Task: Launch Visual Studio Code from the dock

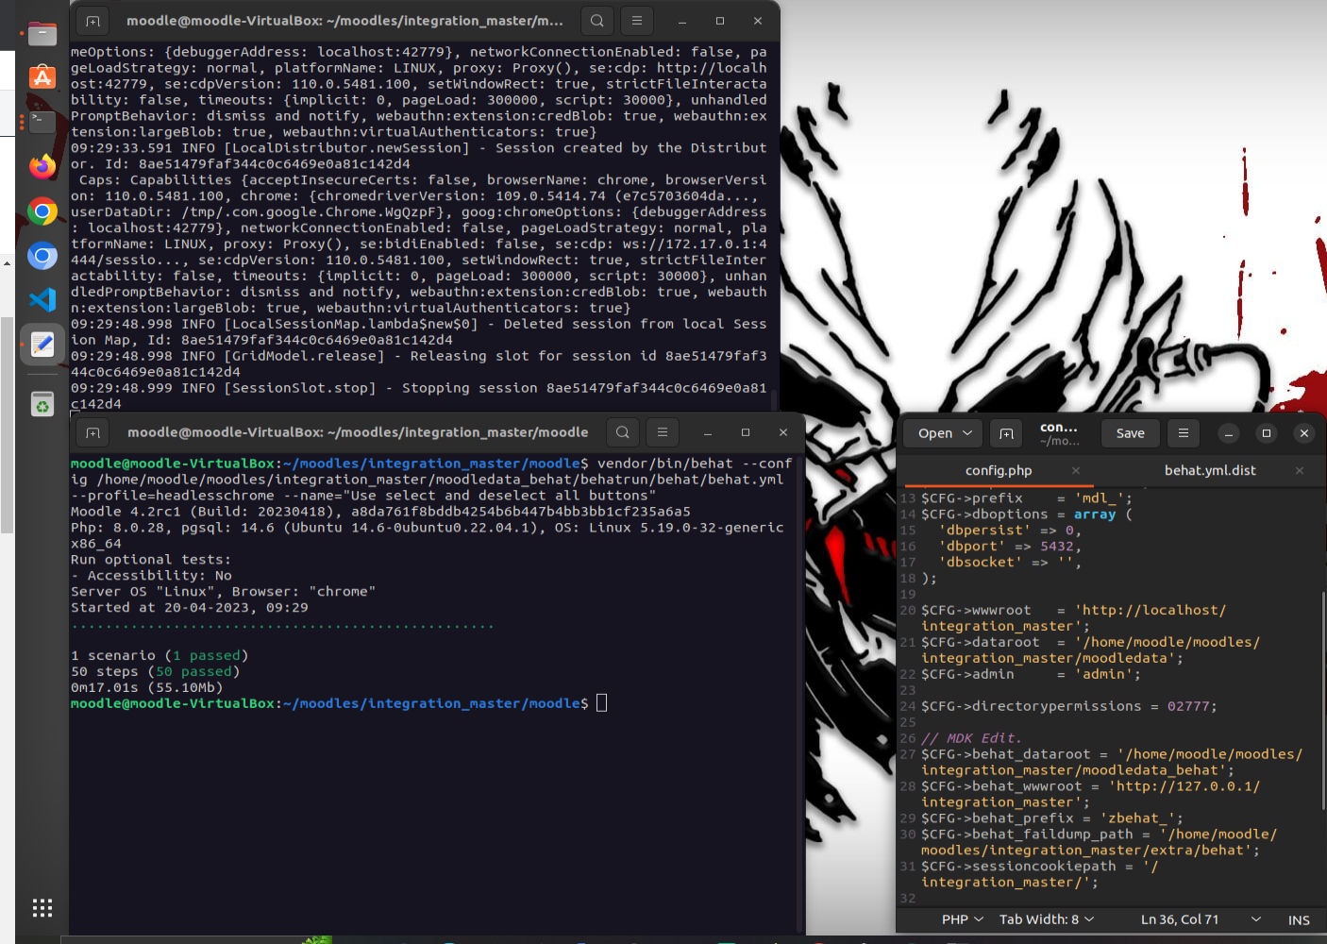Action: click(x=42, y=300)
